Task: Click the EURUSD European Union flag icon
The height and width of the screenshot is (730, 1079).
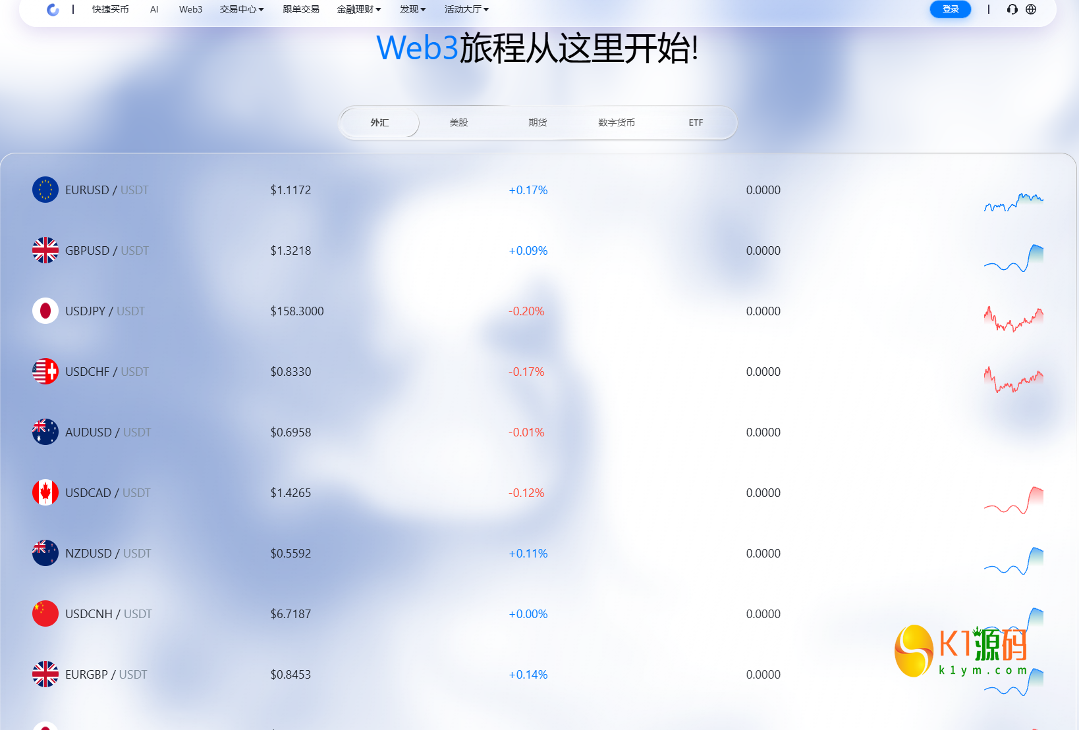Action: coord(45,190)
